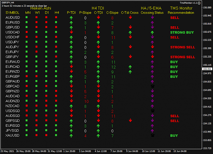This screenshot has height=154, width=213.
Task: Click the green C-Tdi Cross arrow for EURNZD
Action: click(130, 72)
